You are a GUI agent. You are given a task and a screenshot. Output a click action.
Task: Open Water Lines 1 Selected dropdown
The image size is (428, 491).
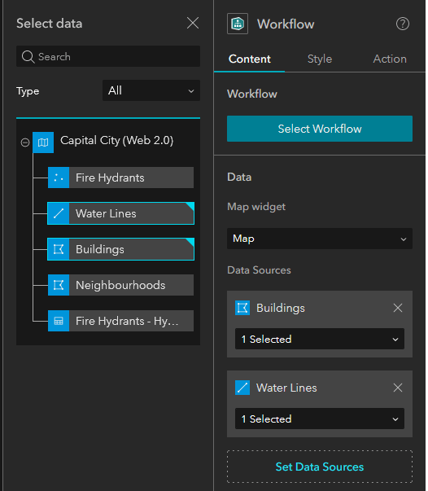[320, 419]
